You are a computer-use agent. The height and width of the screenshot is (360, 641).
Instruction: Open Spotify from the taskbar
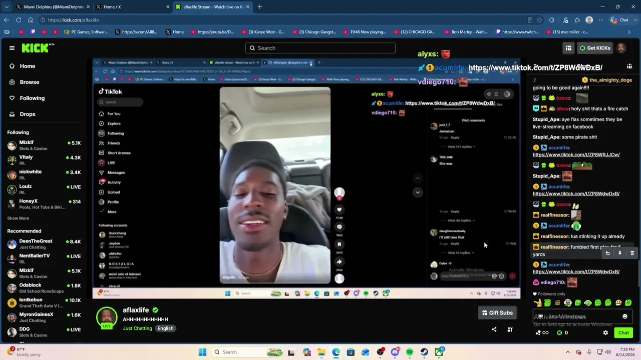pos(410,352)
